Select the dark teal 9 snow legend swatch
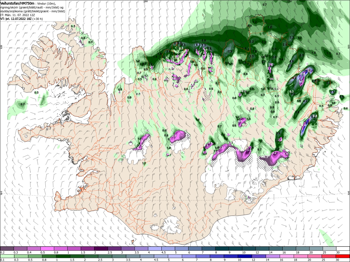 235,249
